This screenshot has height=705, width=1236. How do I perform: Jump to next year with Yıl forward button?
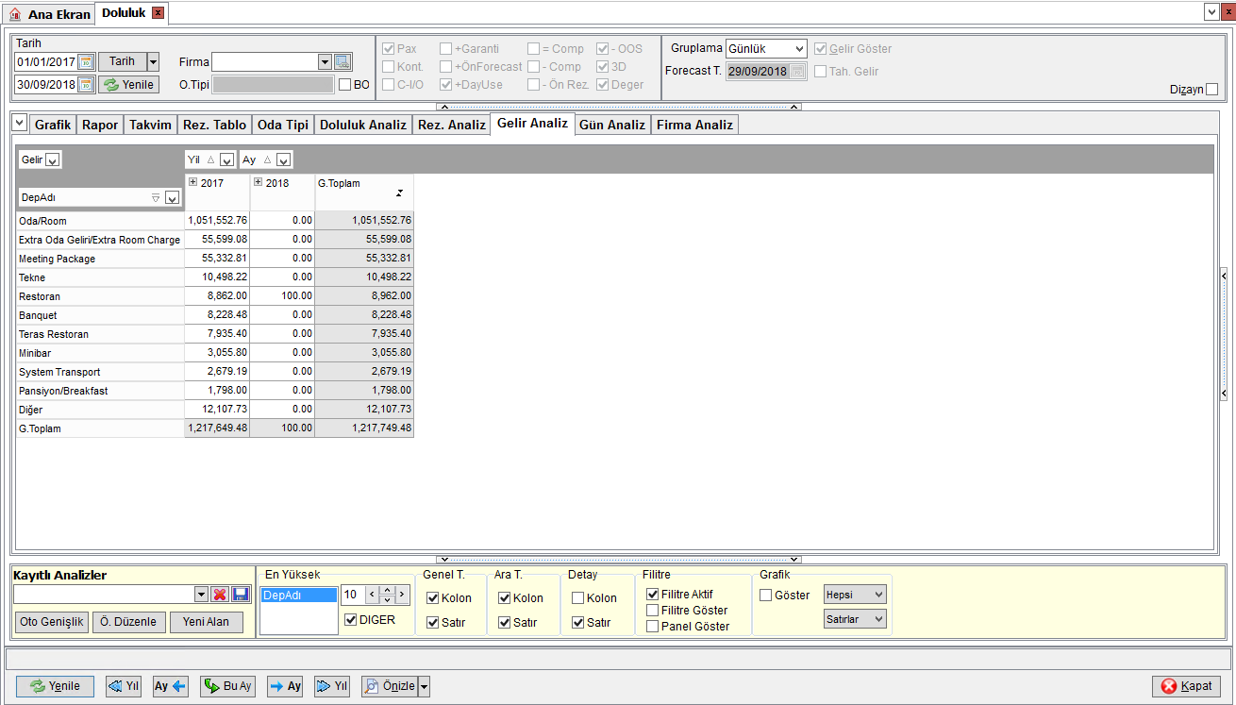(333, 686)
